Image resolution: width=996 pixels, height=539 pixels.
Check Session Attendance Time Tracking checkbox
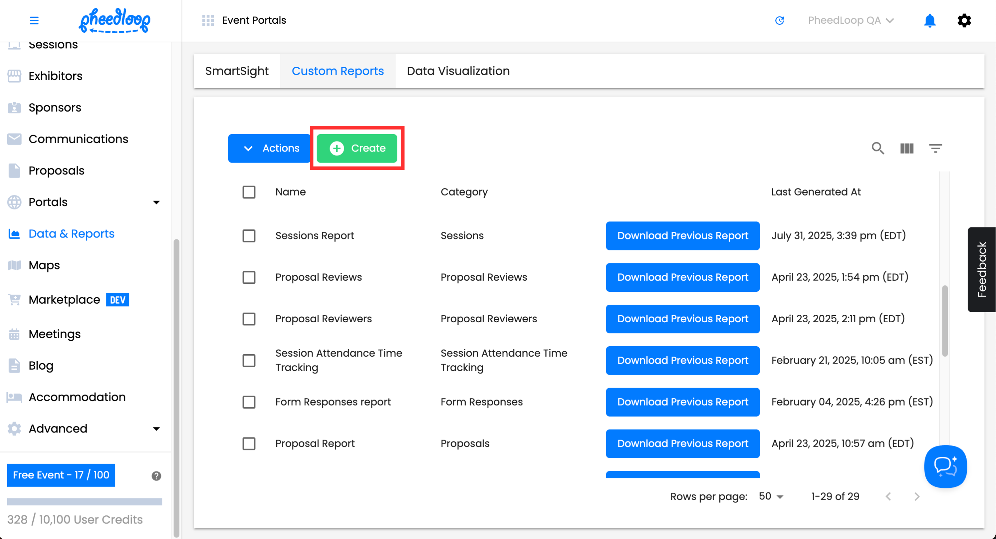coord(249,361)
